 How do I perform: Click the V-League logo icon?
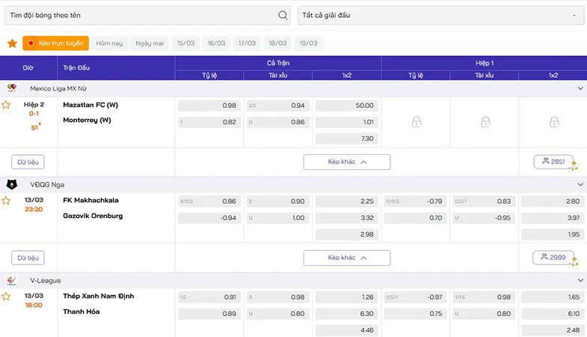click(x=12, y=280)
